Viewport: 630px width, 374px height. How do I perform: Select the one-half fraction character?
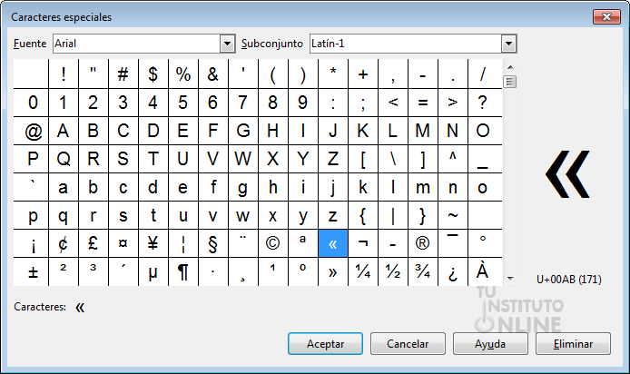click(392, 272)
